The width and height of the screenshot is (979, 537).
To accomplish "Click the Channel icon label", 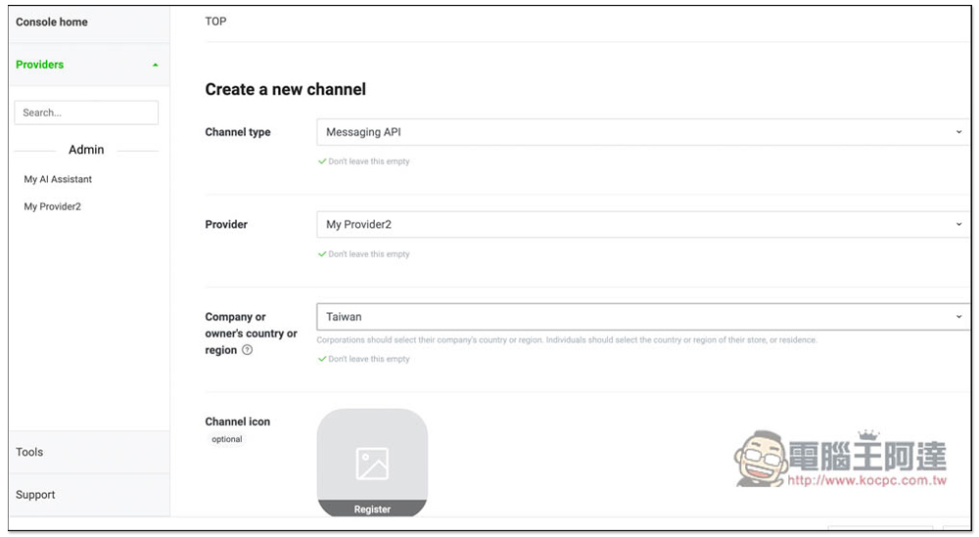I will [x=238, y=422].
